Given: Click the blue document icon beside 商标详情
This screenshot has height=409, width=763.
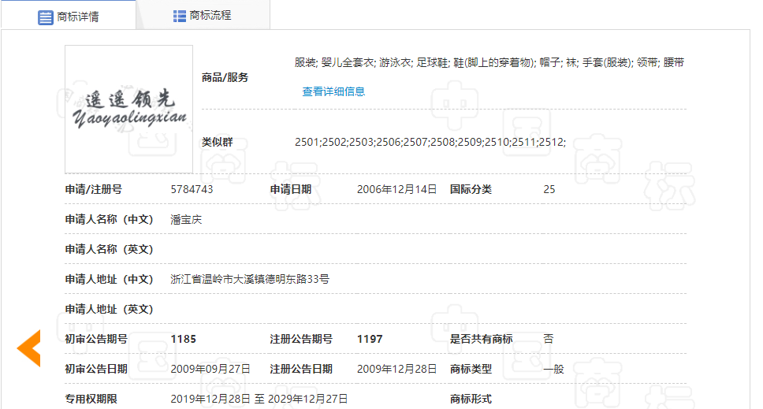Looking at the screenshot, I should coord(45,17).
